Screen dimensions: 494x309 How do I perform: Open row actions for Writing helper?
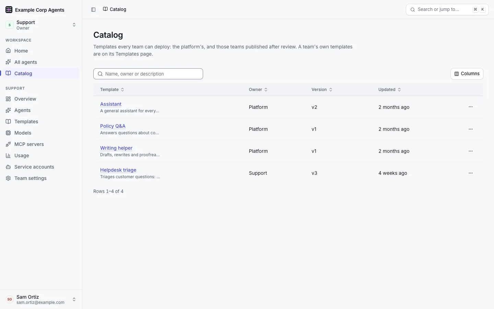pyautogui.click(x=471, y=151)
